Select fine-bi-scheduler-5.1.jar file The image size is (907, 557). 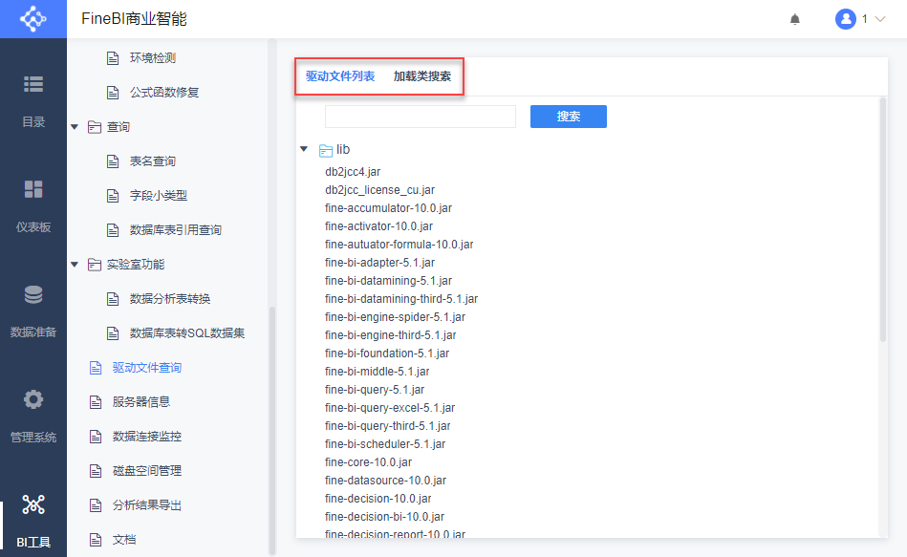[385, 444]
